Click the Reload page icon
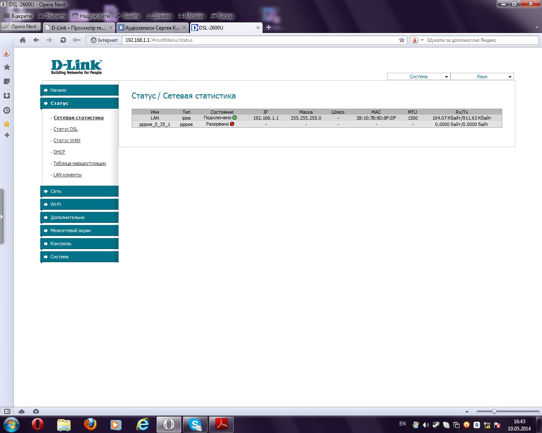This screenshot has width=542, height=433. click(x=63, y=40)
